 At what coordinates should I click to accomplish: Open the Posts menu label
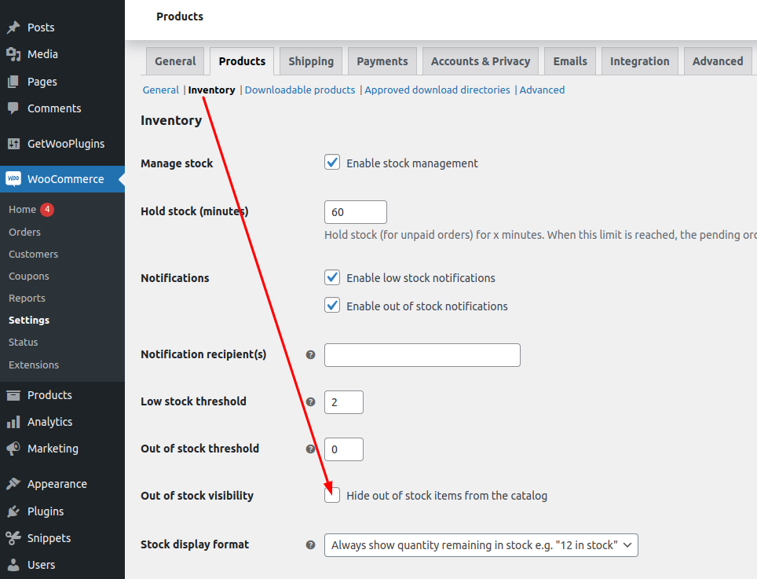point(41,27)
